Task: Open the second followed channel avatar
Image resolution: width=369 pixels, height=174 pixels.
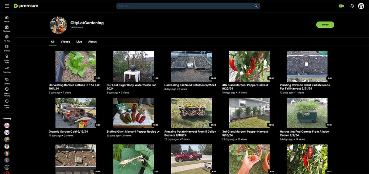Action: 7,132
